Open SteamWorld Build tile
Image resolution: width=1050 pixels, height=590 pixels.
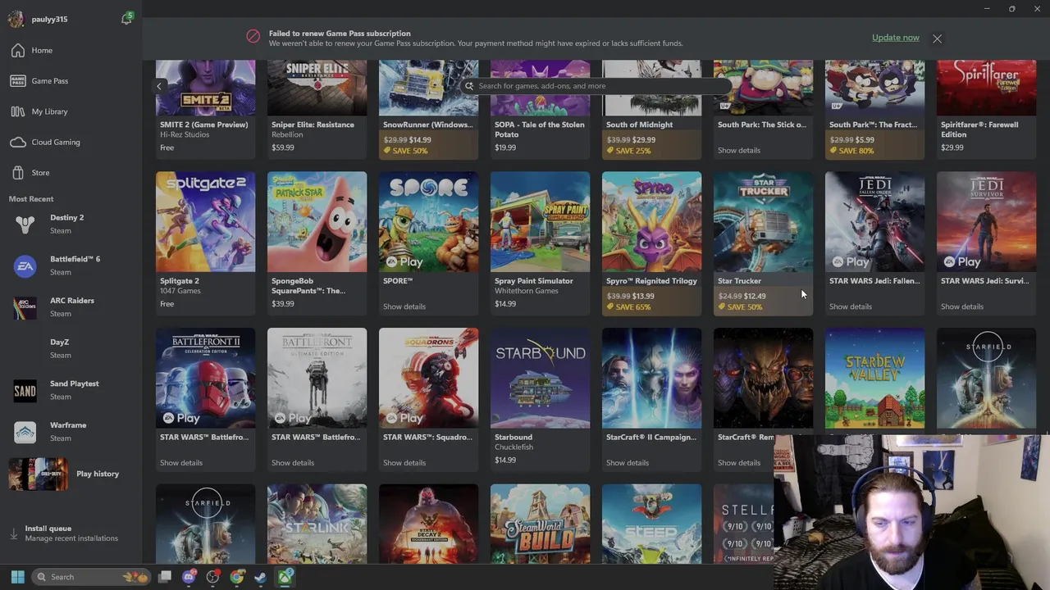click(540, 524)
